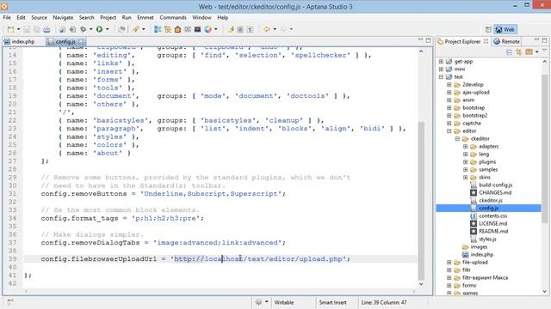Click the Debug gear toolbar icon

[x=84, y=29]
